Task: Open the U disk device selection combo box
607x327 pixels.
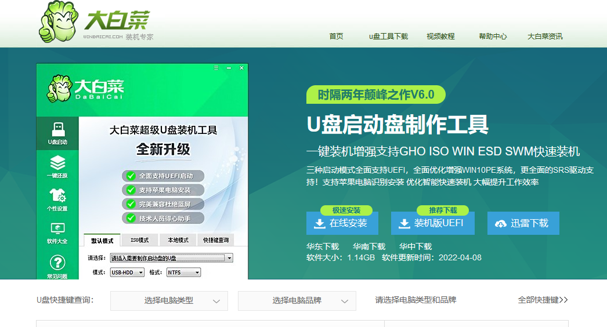Action: coord(171,258)
